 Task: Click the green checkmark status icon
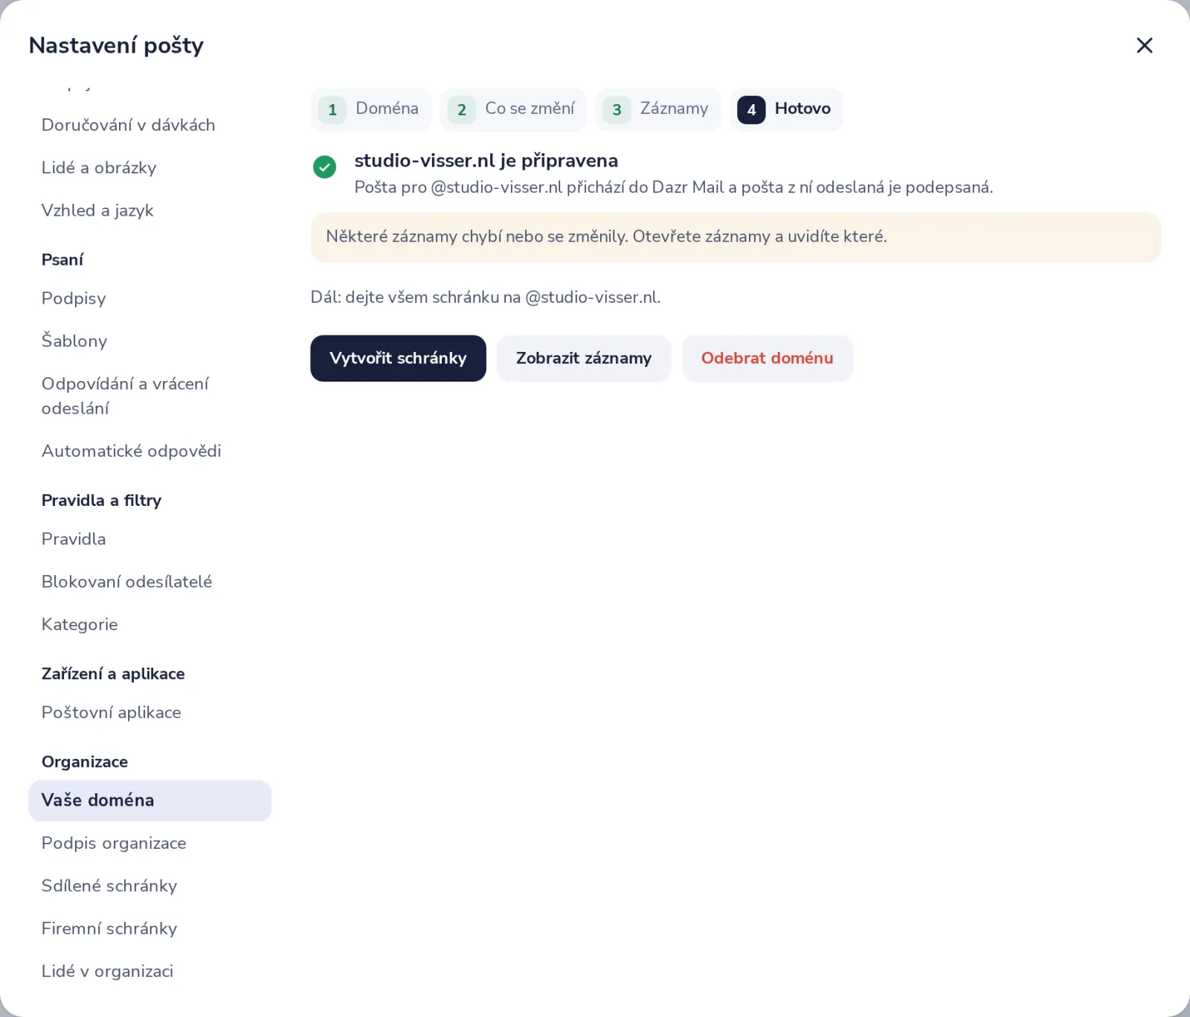324,167
